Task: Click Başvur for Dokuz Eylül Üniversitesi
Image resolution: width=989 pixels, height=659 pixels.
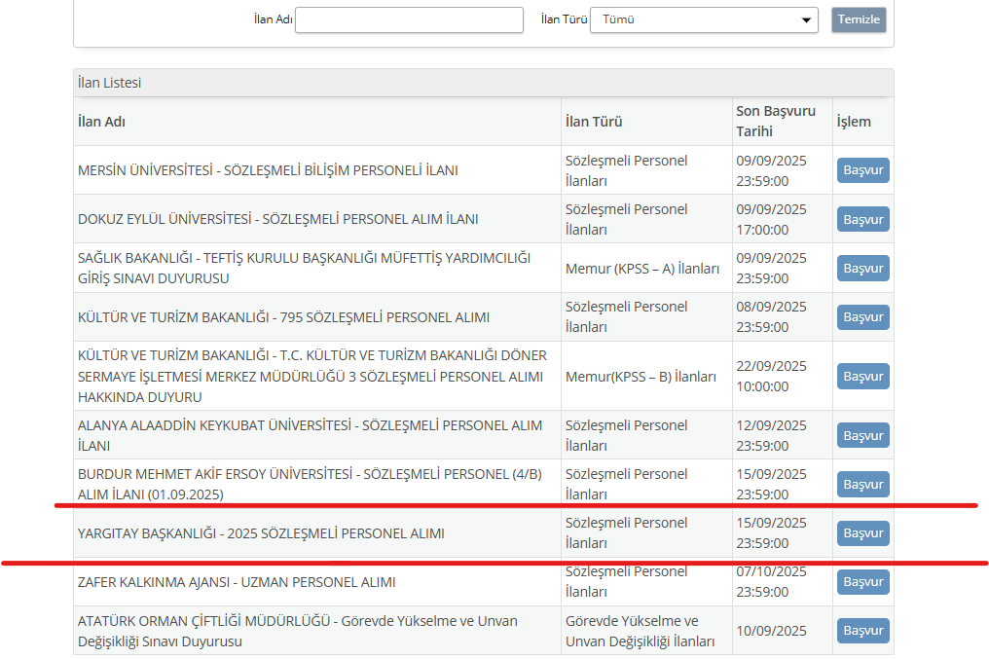Action: coord(862,219)
